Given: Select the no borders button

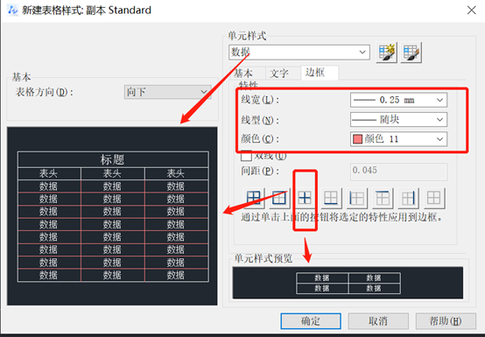Looking at the screenshot, I should point(434,198).
